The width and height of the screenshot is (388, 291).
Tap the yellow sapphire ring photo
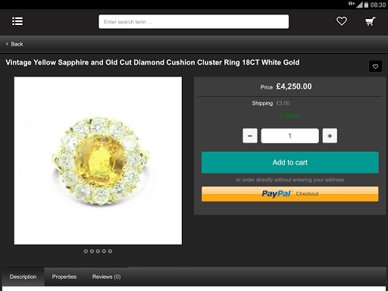click(98, 161)
